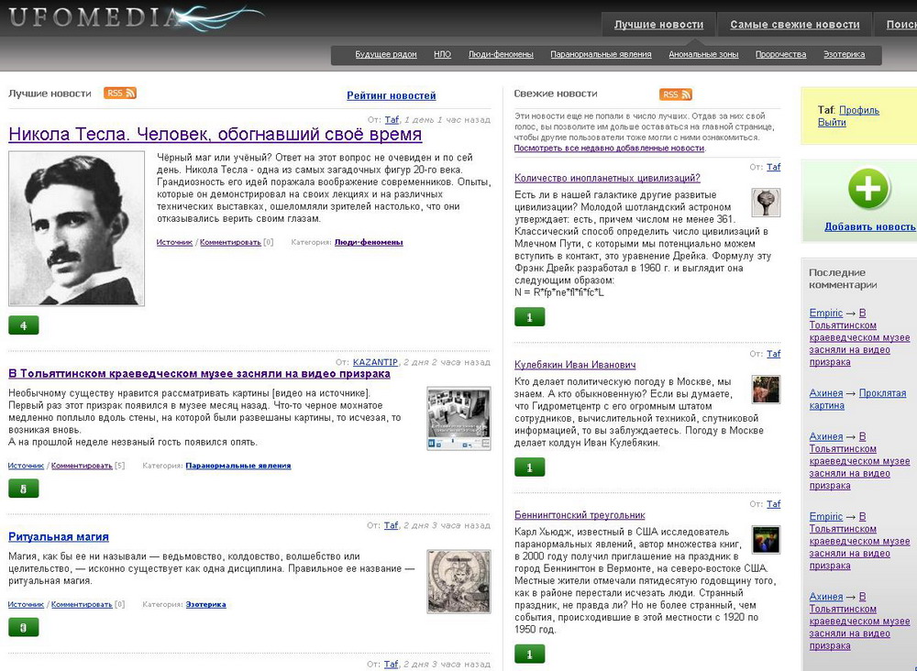Select Аномальные зоны in the category bar
Screen dimensions: 917x671
[x=703, y=55]
